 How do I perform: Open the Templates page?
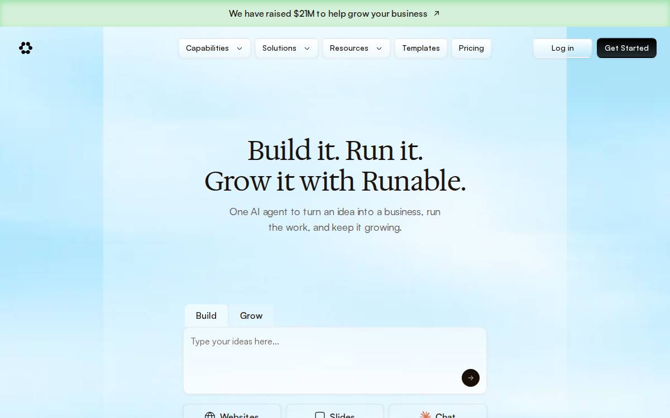tap(421, 48)
